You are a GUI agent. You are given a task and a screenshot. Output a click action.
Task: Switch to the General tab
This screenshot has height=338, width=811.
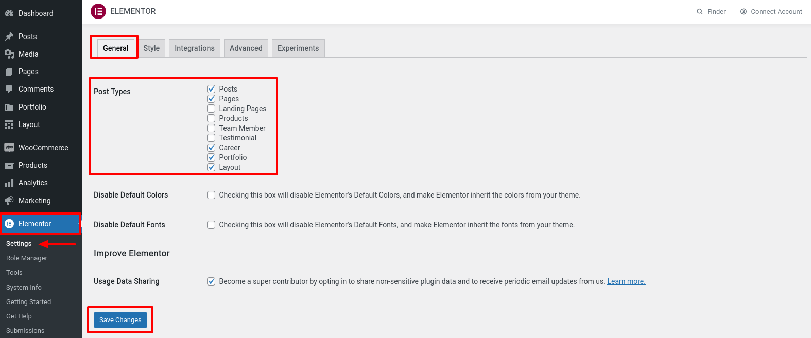point(116,48)
